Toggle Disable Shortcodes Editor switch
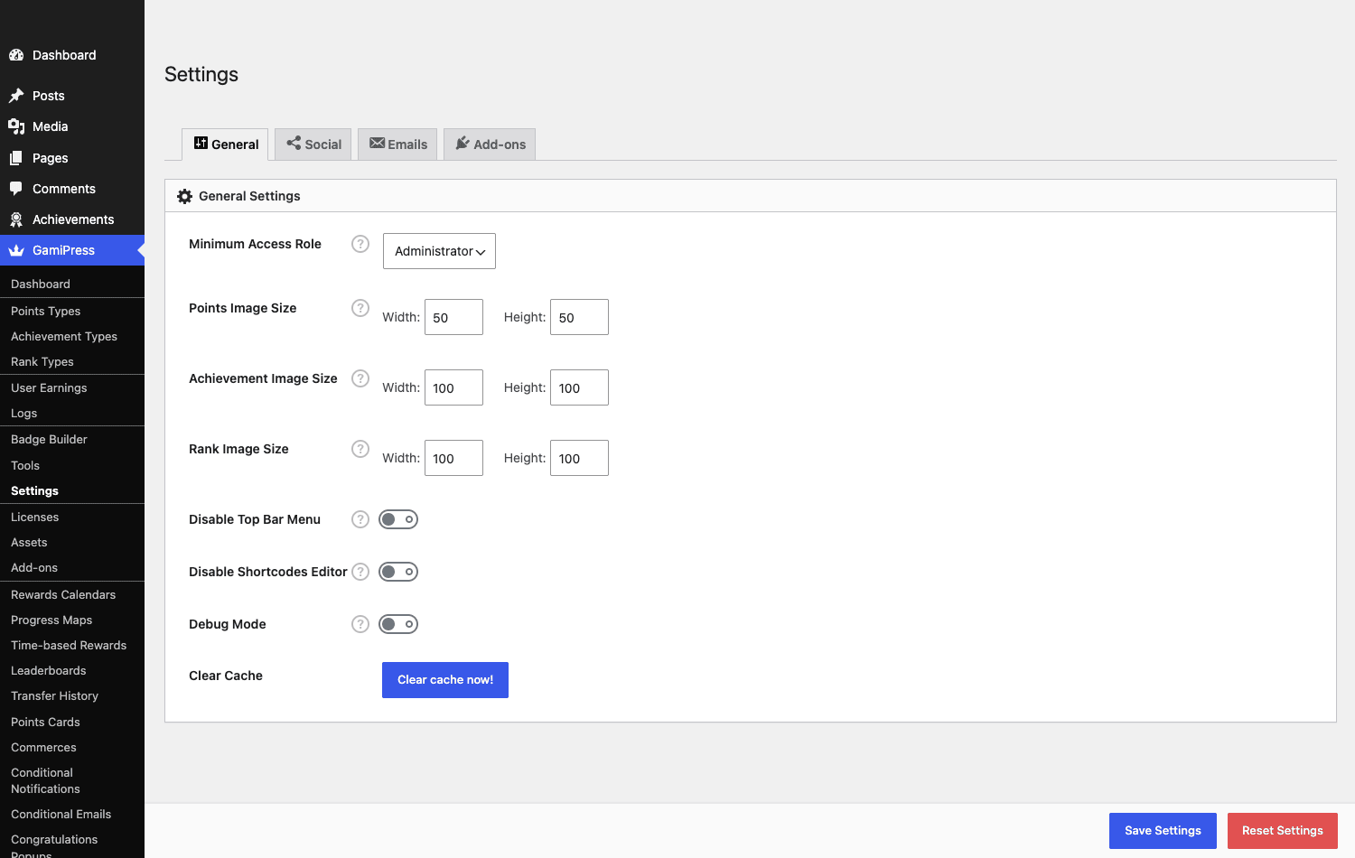 point(398,572)
